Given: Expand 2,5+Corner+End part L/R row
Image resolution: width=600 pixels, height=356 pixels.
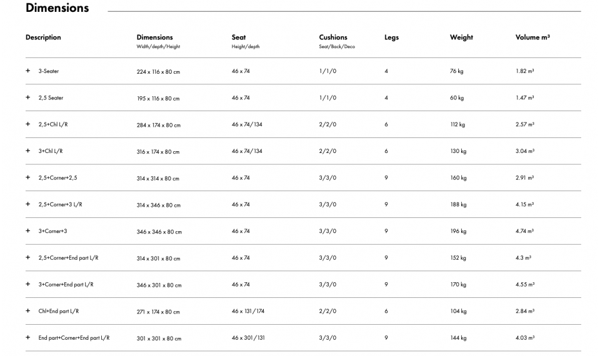Looking at the screenshot, I should 27,258.
